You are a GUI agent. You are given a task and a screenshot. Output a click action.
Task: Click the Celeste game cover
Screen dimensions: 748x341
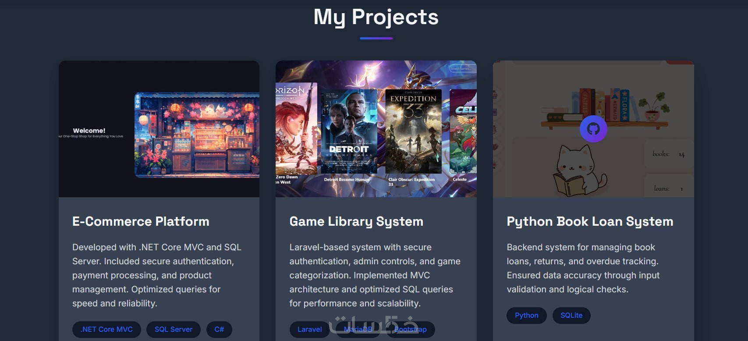(463, 131)
